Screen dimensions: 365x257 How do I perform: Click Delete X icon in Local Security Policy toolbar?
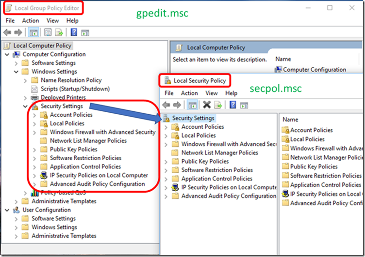pos(207,105)
